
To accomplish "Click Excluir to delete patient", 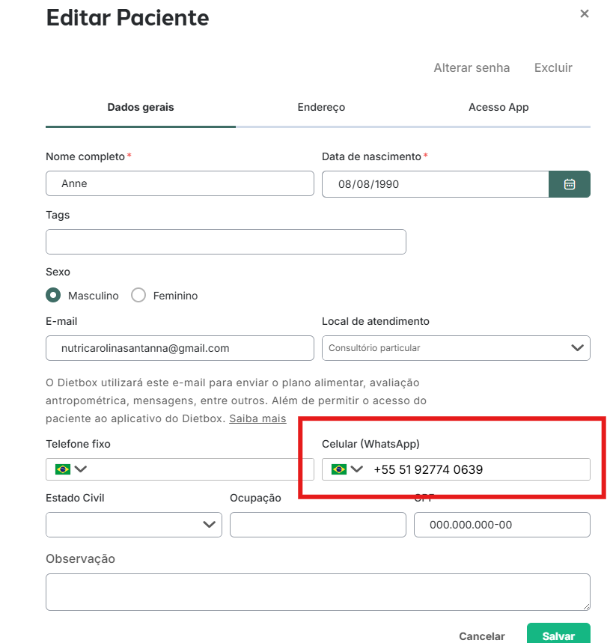I will point(553,67).
